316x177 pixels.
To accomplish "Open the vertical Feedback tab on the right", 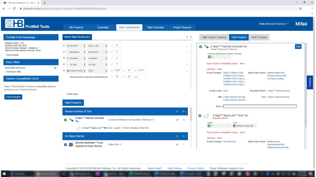I will pos(310,82).
